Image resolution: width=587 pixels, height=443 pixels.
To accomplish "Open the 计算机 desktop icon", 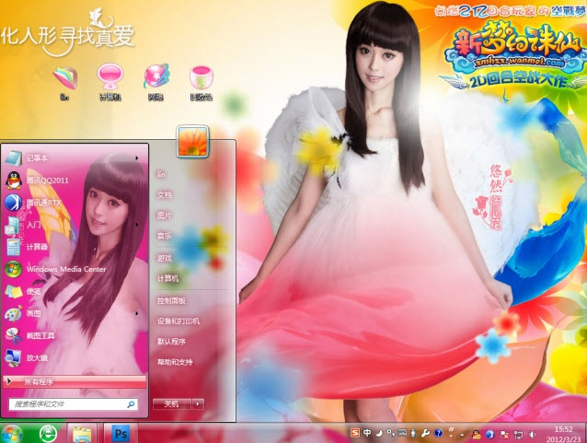I will [x=109, y=83].
